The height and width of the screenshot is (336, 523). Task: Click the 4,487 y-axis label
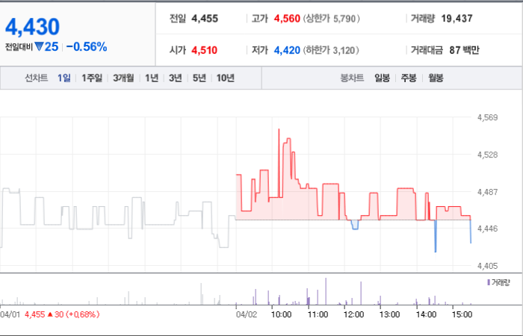coord(487,192)
